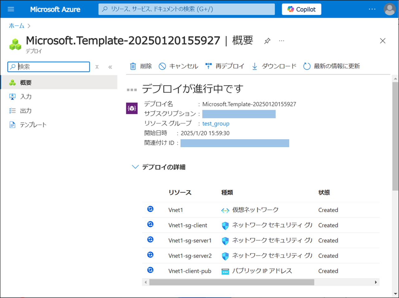Open the 出力 menu item
399x298 pixels.
(26, 111)
